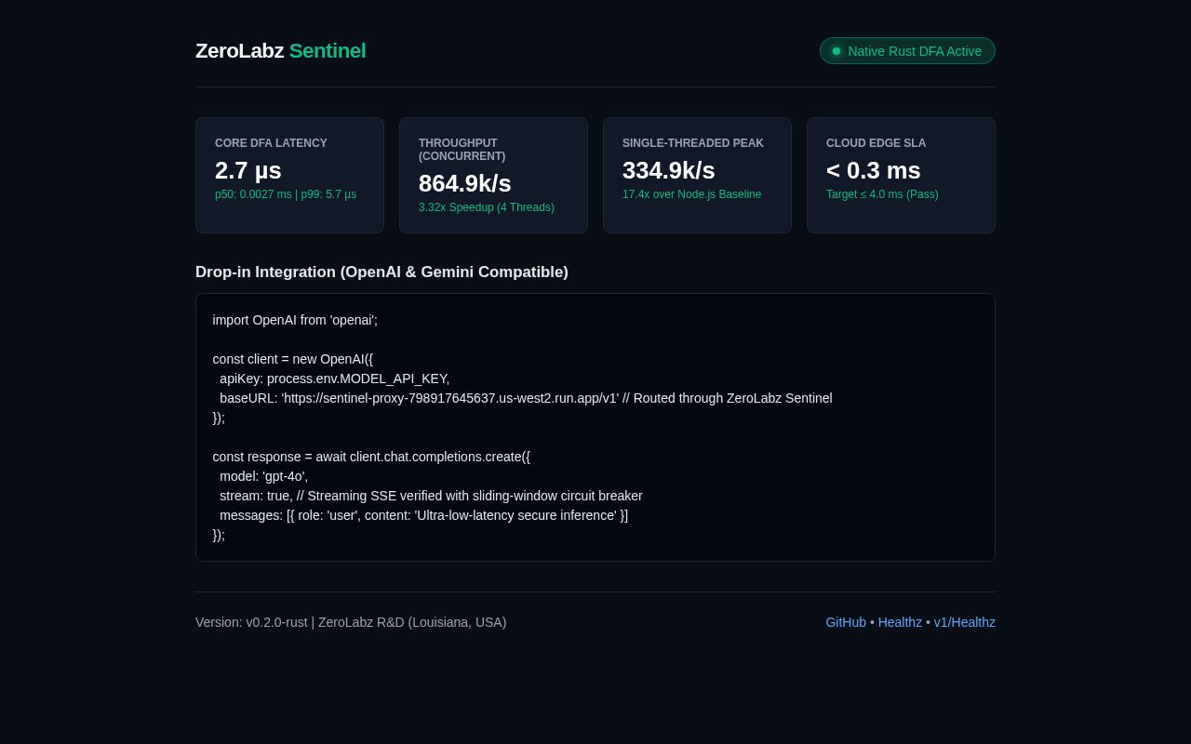Click the Cloud Edge SLA label
The image size is (1191, 744).
click(x=877, y=143)
